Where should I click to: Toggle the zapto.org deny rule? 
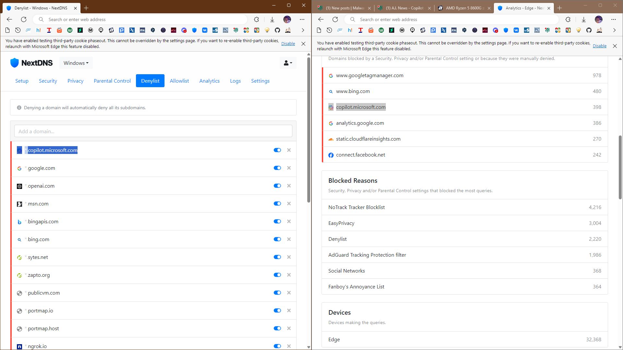pyautogui.click(x=277, y=275)
